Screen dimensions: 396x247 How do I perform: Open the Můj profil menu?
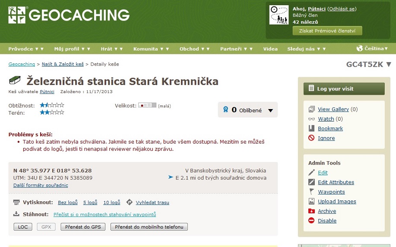click(x=72, y=49)
